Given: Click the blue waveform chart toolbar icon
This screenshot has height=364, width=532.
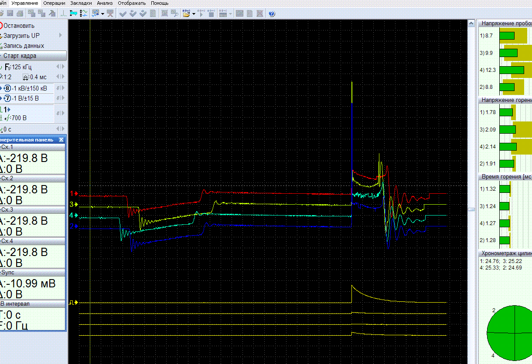Looking at the screenshot, I should tap(95, 13).
